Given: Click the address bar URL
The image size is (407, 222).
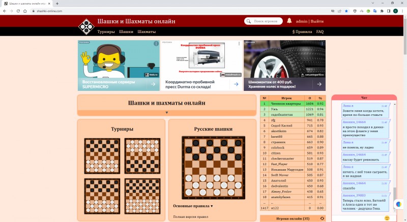Looking at the screenshot, I should tap(49, 11).
